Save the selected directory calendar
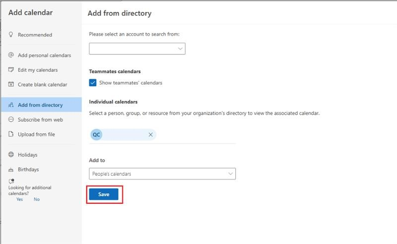Screen dimensions: 397x244 tap(104, 194)
